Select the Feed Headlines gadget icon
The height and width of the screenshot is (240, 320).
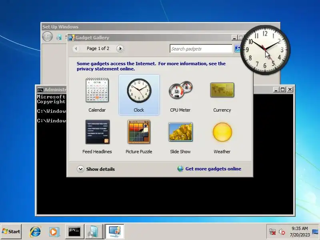coord(97,132)
